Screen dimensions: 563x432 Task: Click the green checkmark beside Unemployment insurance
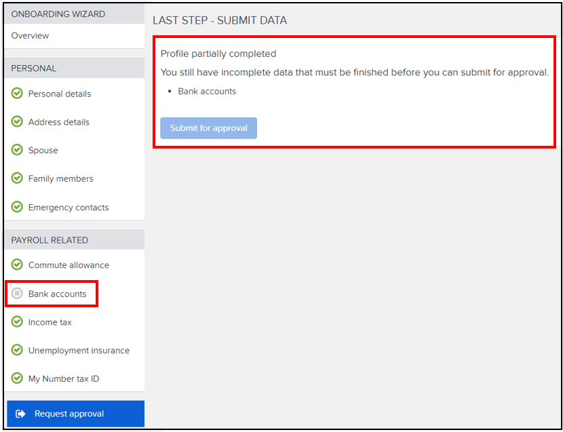[x=16, y=351]
